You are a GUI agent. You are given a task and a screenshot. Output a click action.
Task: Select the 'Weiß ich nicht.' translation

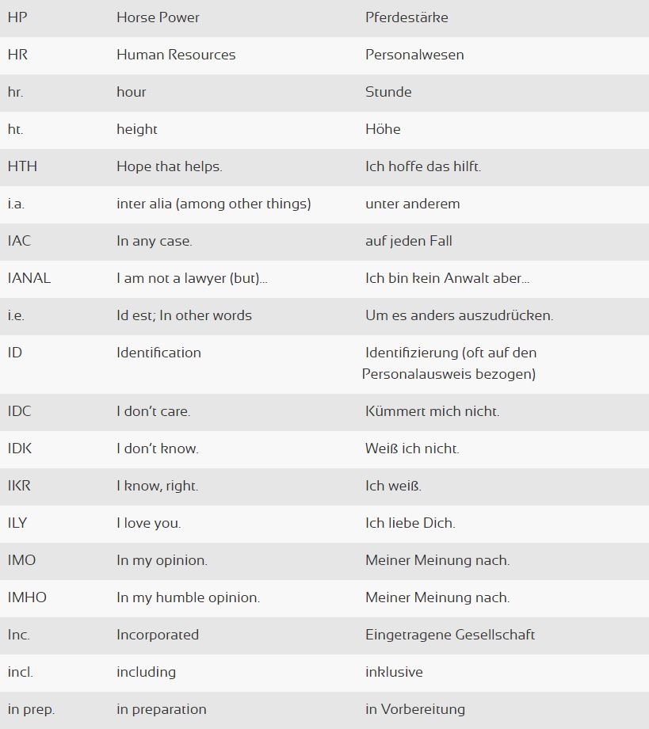point(412,448)
